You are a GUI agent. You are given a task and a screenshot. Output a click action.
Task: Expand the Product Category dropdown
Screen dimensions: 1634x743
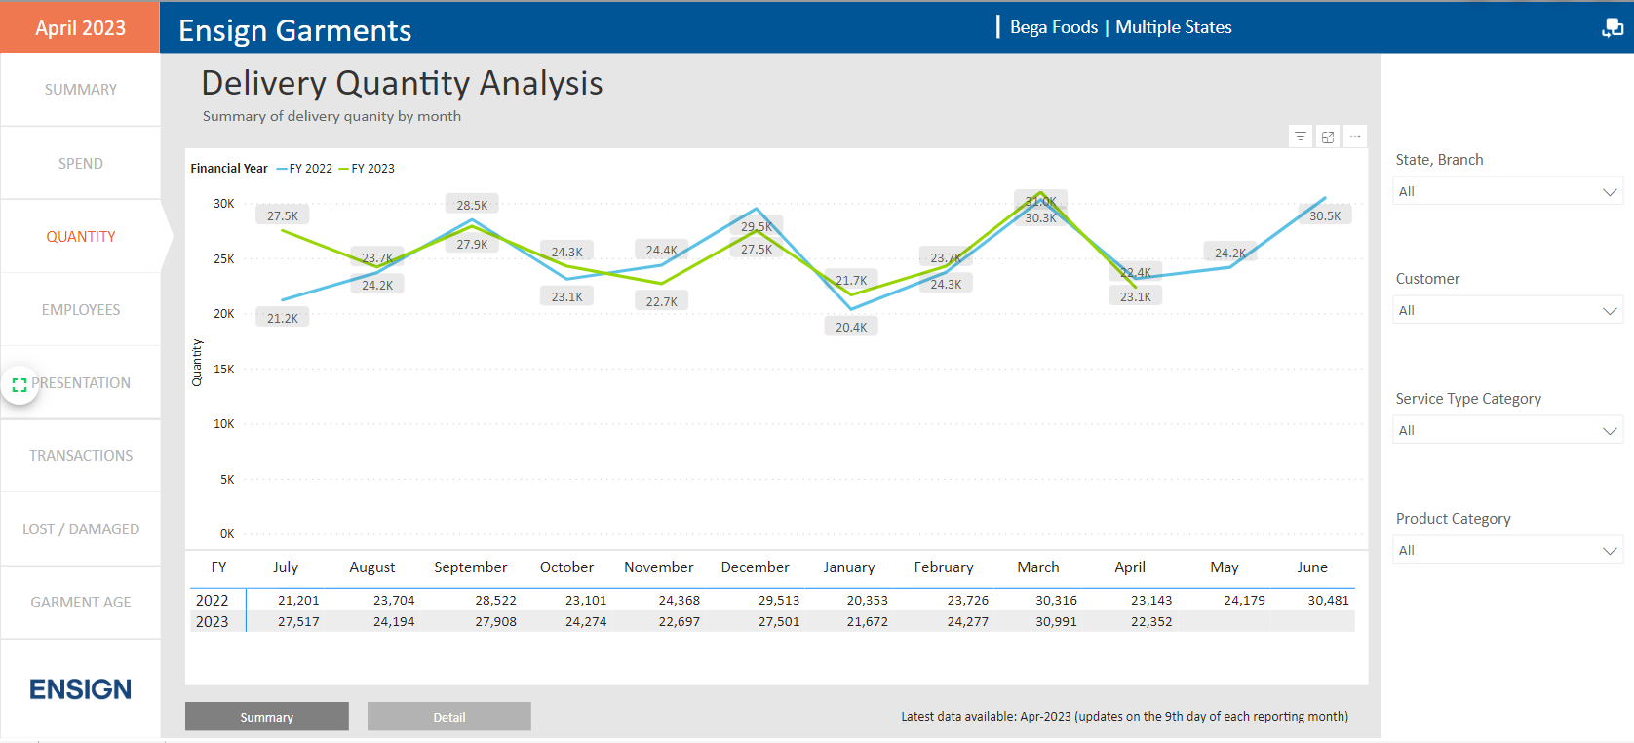(x=1507, y=550)
